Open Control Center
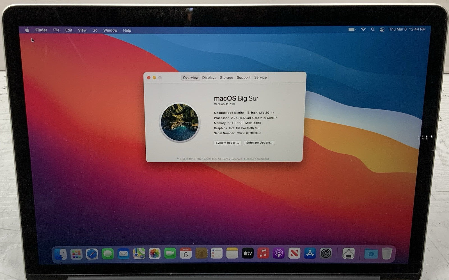The image size is (449, 280). pyautogui.click(x=382, y=29)
